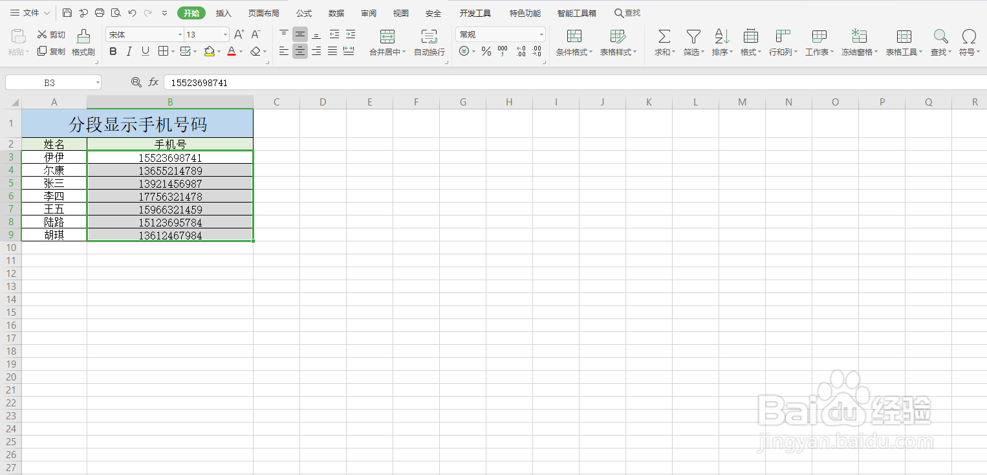Click the Borders grid icon

[x=163, y=51]
